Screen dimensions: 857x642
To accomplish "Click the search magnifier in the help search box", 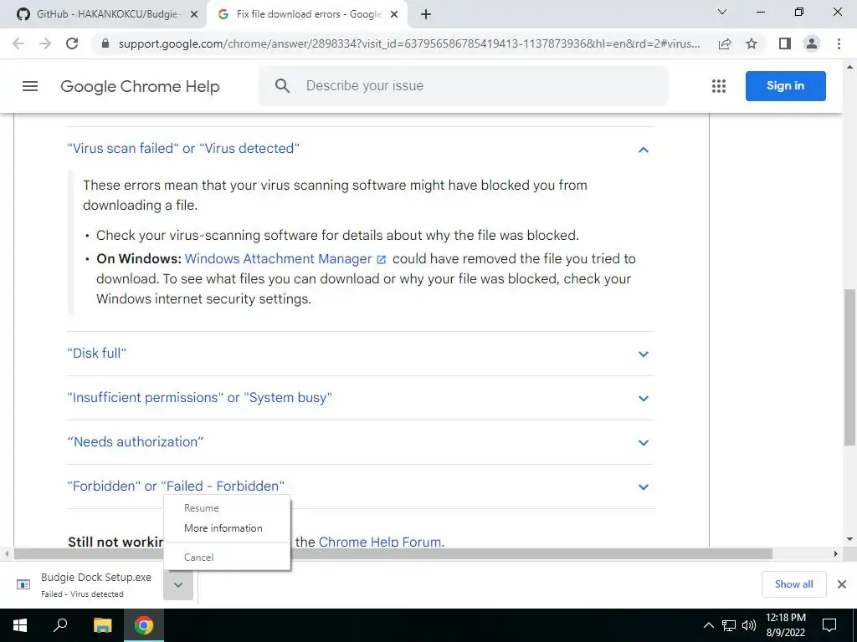I will pos(282,86).
